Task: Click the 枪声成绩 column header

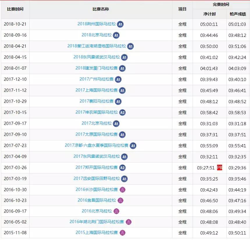Action: (238, 14)
